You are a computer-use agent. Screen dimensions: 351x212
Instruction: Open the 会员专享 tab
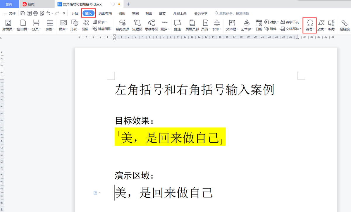click(201, 13)
